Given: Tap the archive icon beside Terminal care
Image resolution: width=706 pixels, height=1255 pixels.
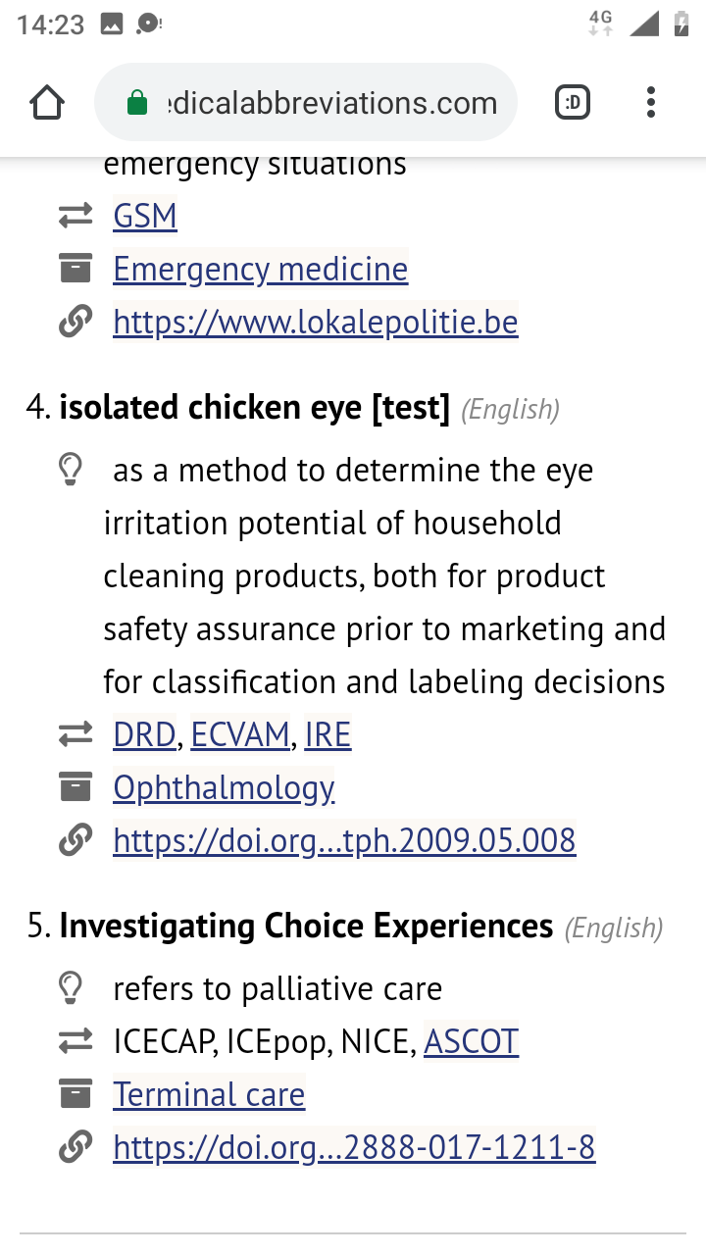Looking at the screenshot, I should point(76,1094).
